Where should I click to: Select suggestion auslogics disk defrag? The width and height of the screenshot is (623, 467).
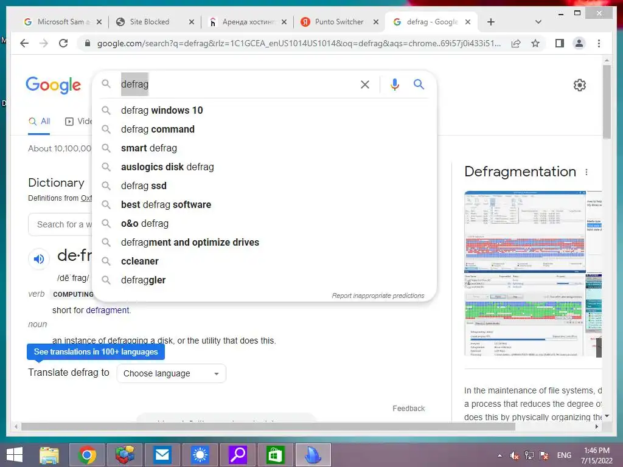click(x=264, y=167)
